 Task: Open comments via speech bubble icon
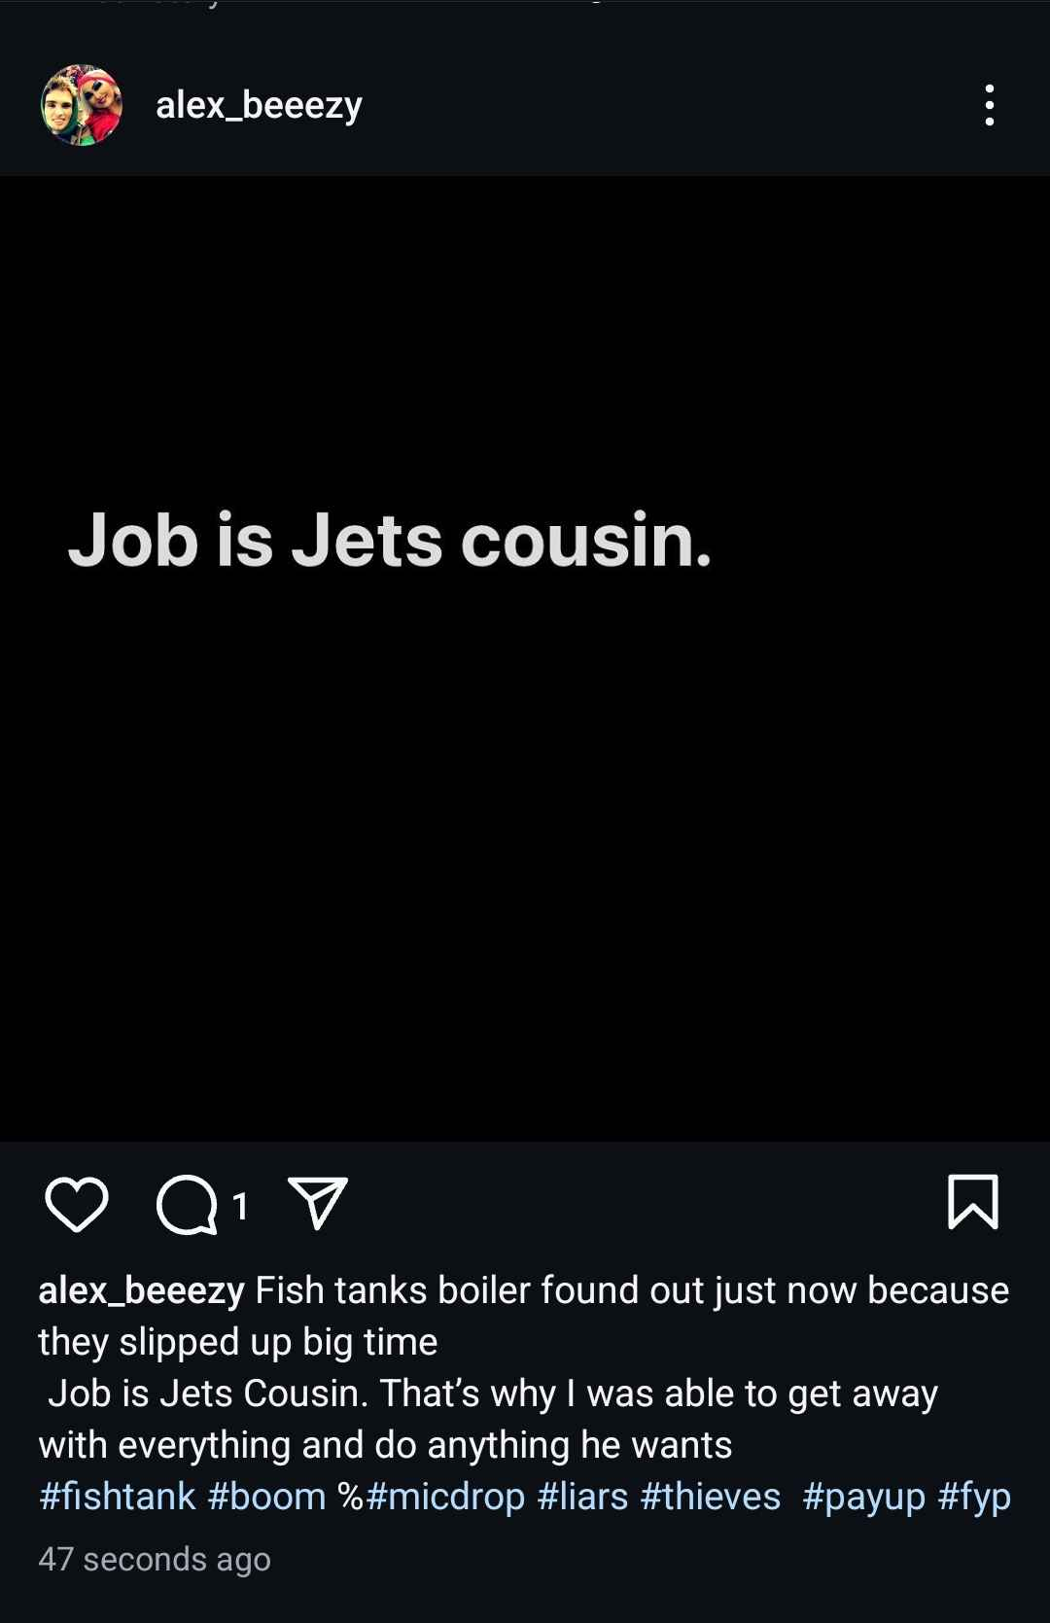187,1205
